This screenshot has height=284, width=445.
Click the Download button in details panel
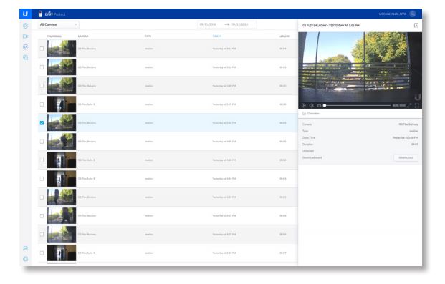tap(406, 157)
